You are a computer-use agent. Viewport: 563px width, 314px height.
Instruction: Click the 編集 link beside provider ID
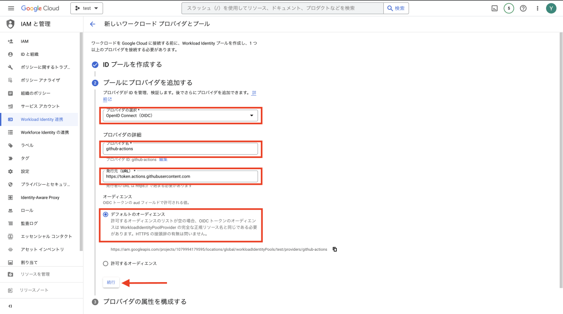pyautogui.click(x=163, y=159)
